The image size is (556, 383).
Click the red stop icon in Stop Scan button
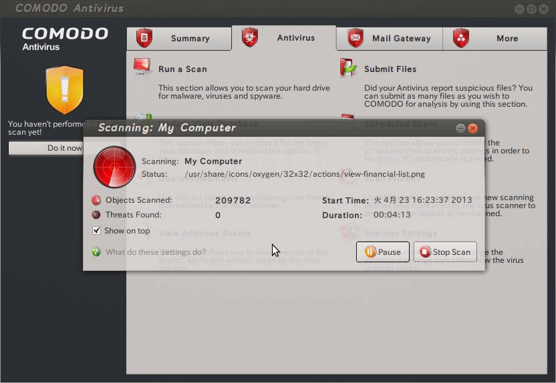pos(425,252)
